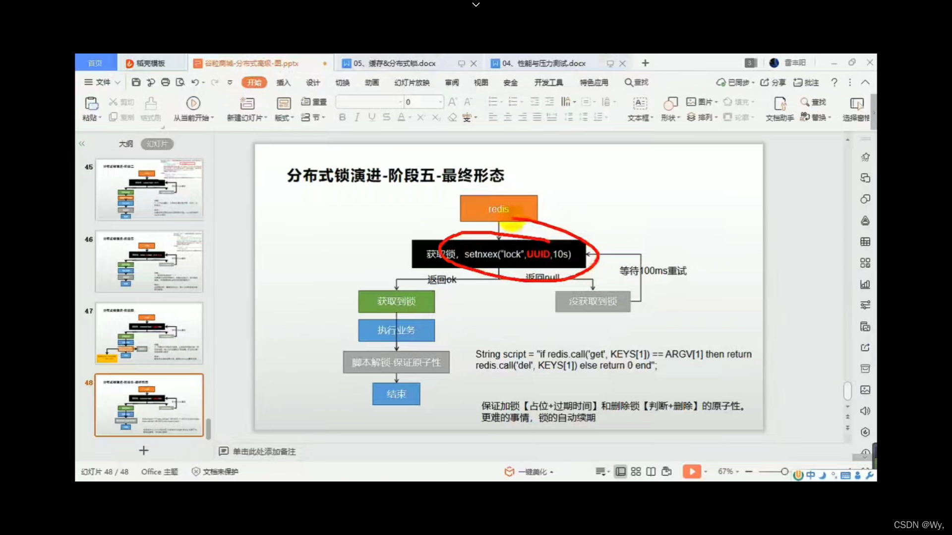This screenshot has width=952, height=535.
Task: Click the print icon in quick toolbar
Action: (x=165, y=82)
